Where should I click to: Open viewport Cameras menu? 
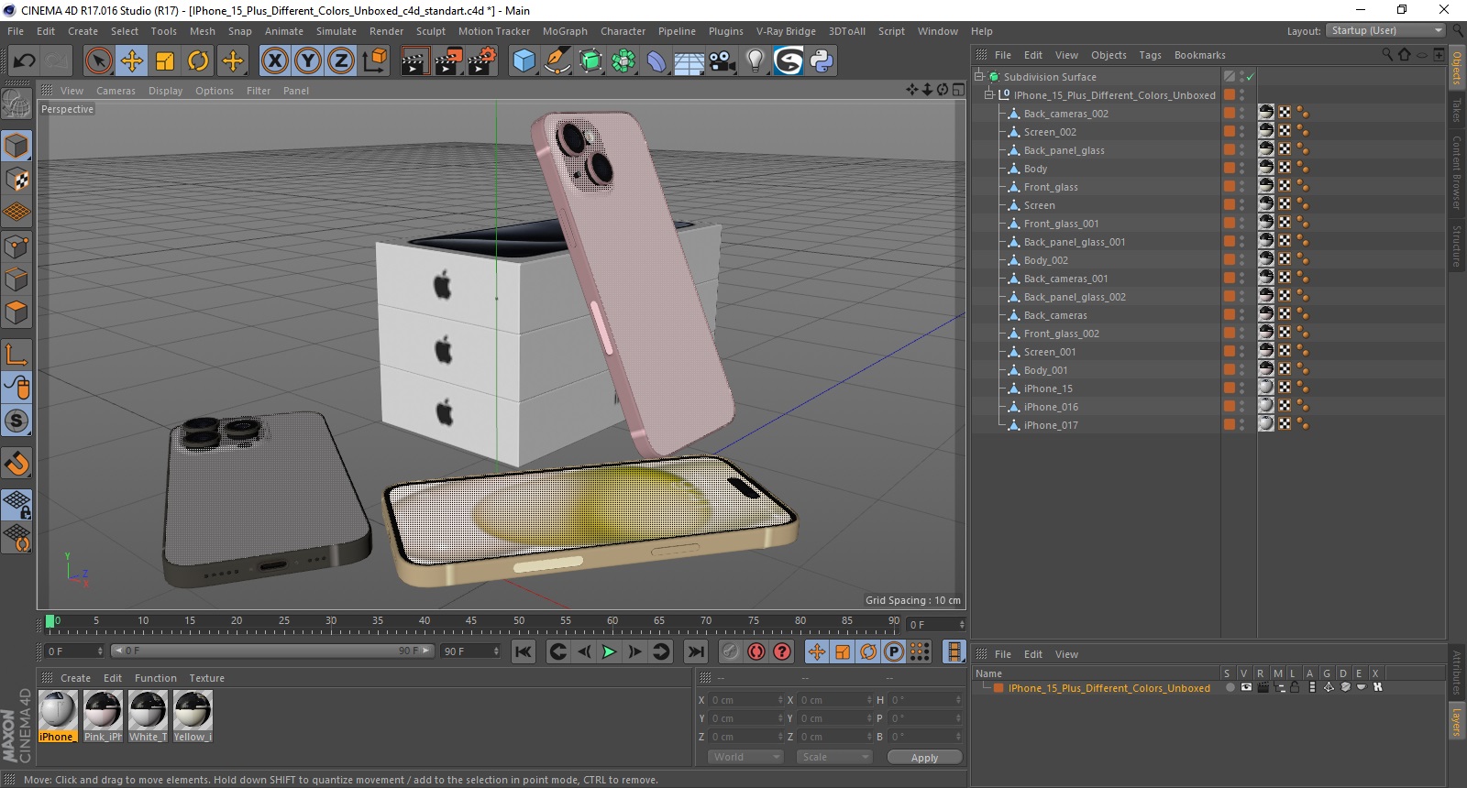pyautogui.click(x=116, y=91)
